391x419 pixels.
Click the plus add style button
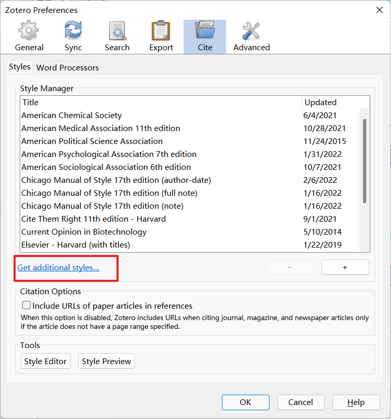345,267
